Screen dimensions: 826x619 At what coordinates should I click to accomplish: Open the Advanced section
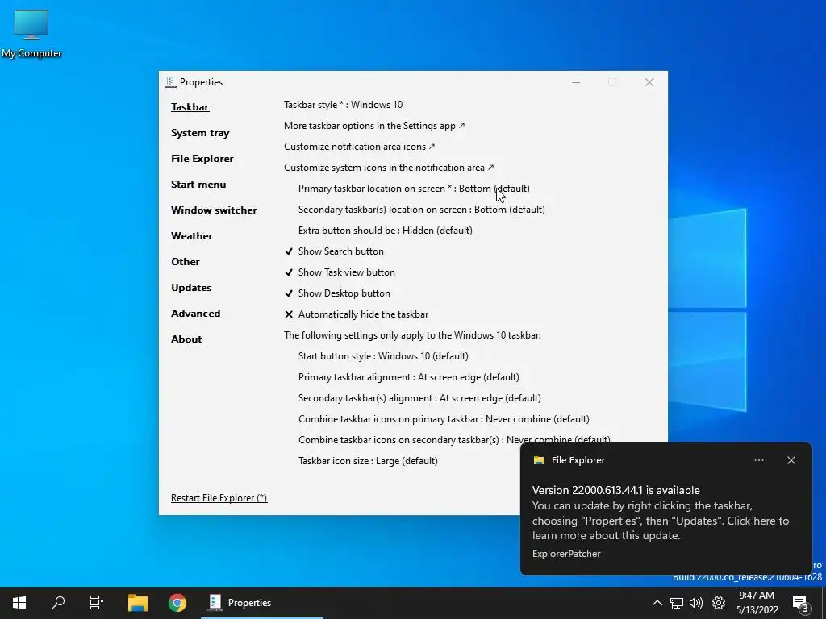[x=195, y=314]
